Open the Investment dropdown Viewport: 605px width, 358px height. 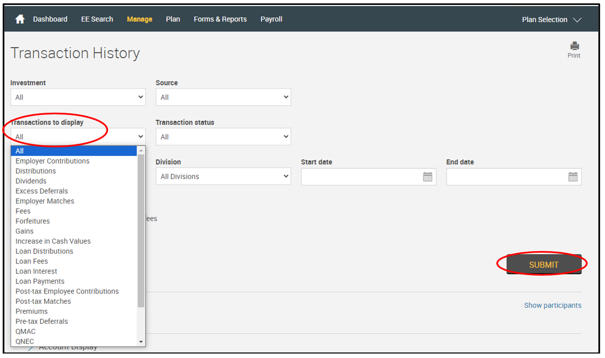coord(78,97)
